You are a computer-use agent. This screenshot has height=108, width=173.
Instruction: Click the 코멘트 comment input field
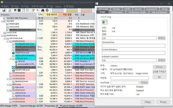point(129,78)
